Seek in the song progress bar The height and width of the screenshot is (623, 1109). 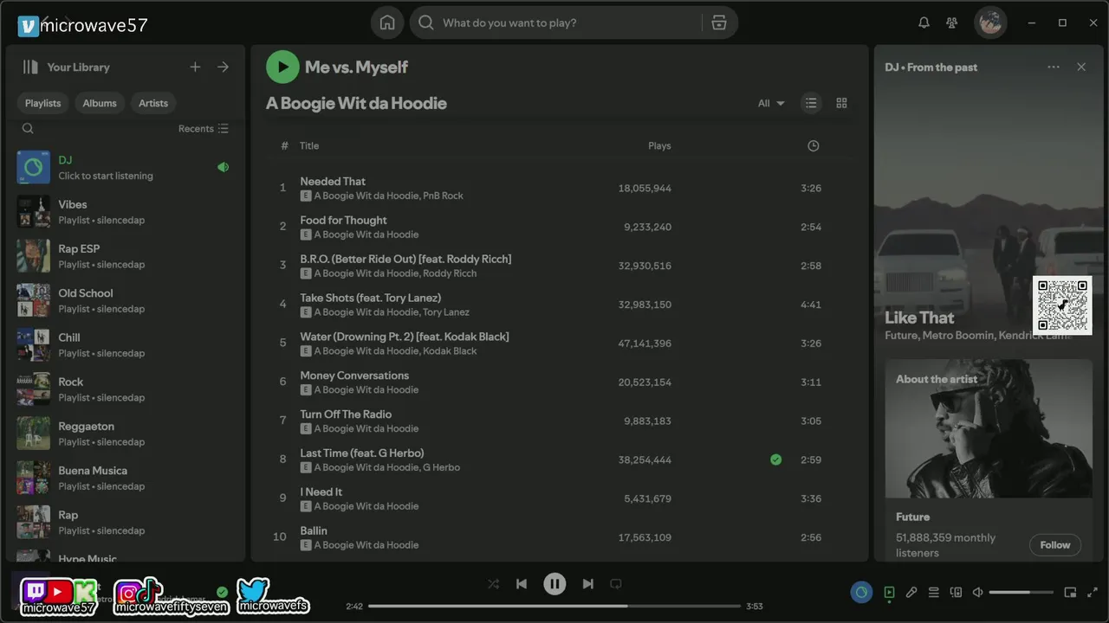[554, 606]
